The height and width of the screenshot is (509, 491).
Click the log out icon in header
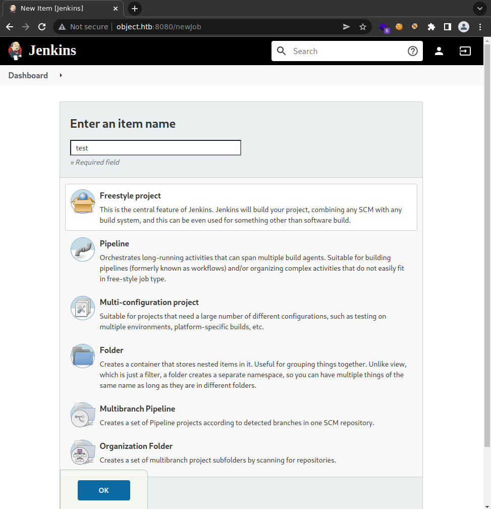click(465, 51)
